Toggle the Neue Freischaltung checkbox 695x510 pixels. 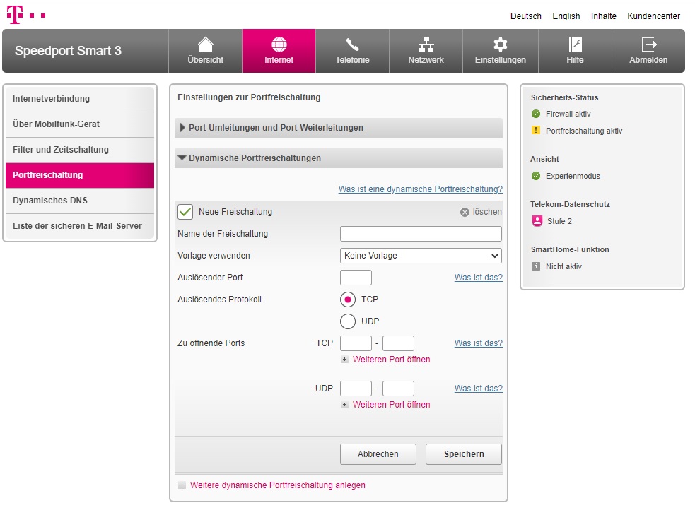tap(185, 212)
